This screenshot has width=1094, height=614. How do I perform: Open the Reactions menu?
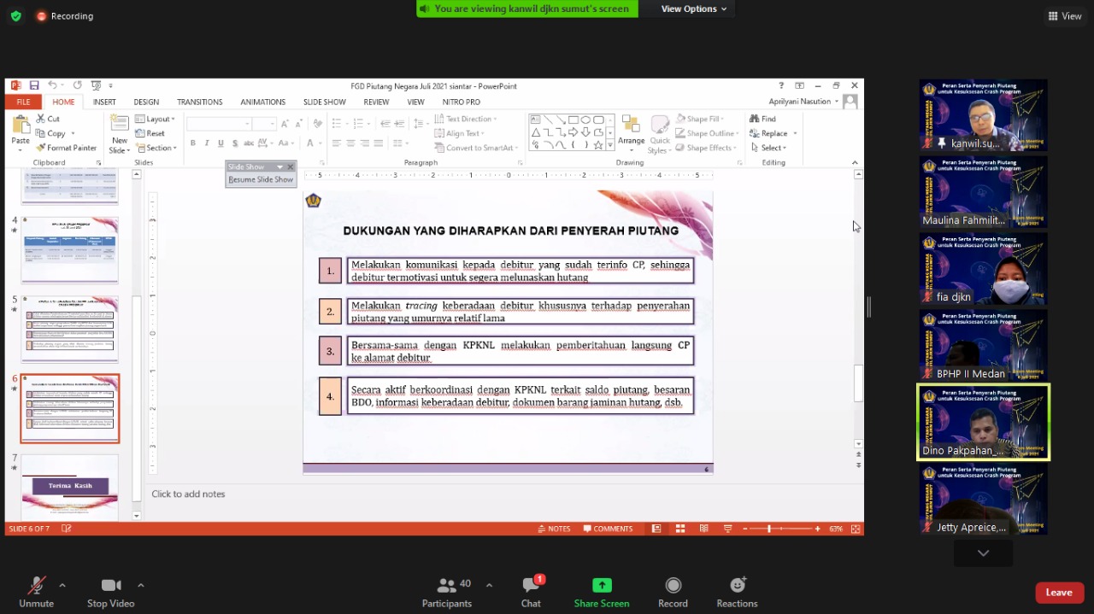pos(737,586)
